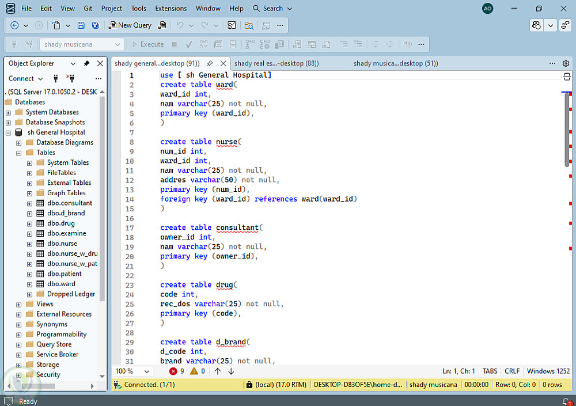Open editor tab settings gear icon
The image size is (576, 406).
(566, 63)
